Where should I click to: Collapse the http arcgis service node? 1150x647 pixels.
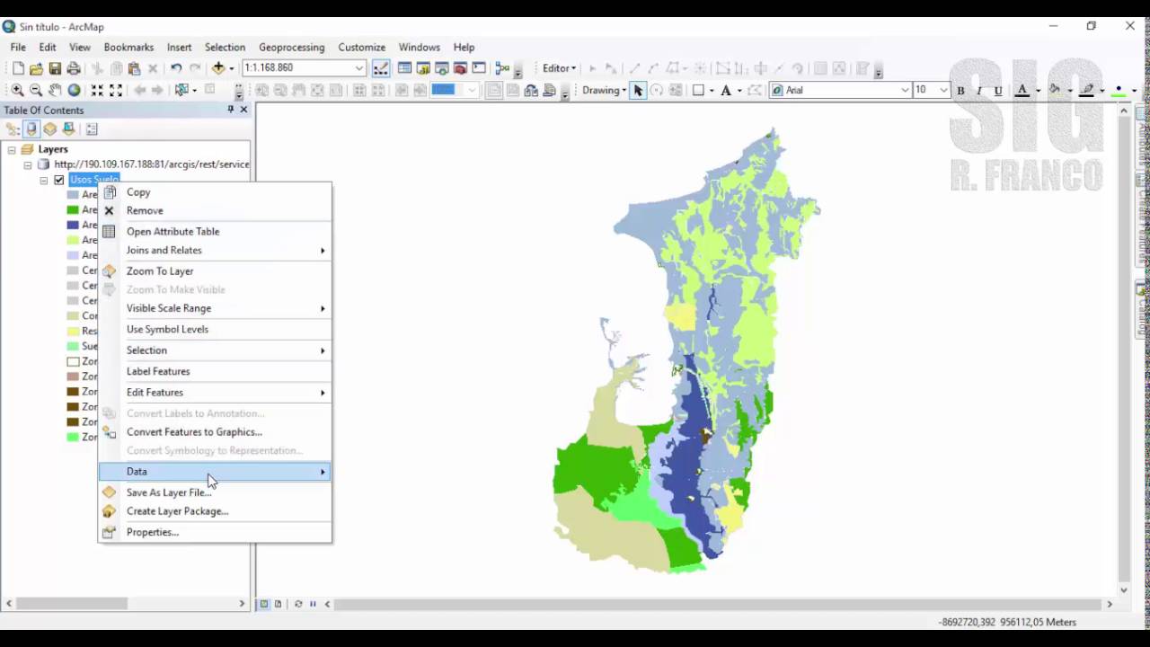point(28,164)
